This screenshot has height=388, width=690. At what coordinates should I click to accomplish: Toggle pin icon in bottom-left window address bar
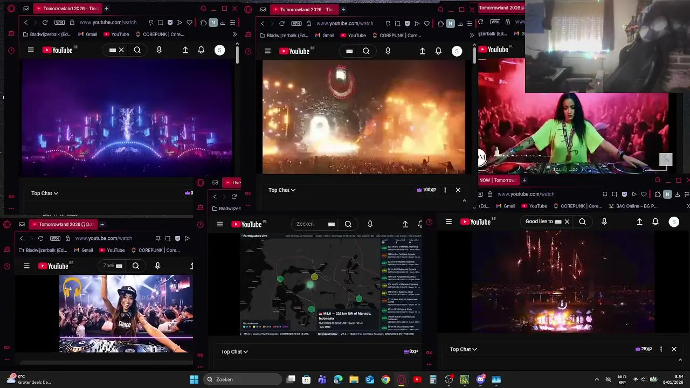(x=158, y=238)
